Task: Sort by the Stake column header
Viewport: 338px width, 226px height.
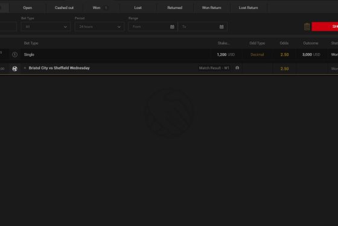Action: (224, 43)
